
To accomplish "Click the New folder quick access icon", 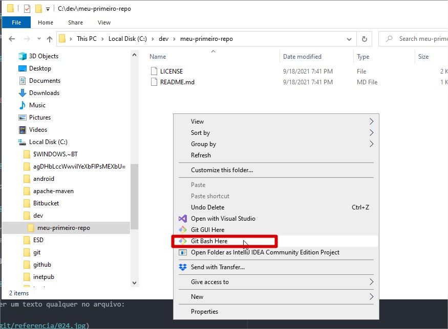I will 38,9.
